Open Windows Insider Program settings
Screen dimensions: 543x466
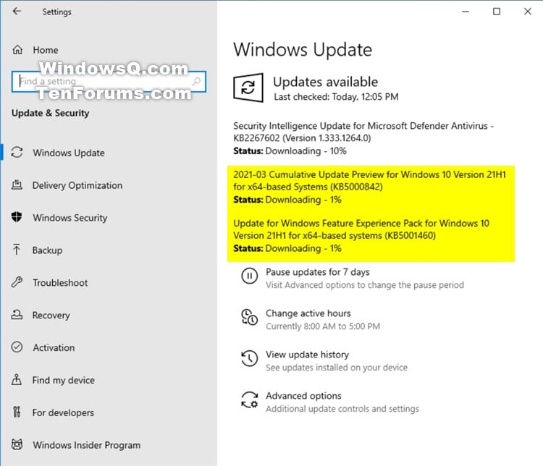coord(87,445)
